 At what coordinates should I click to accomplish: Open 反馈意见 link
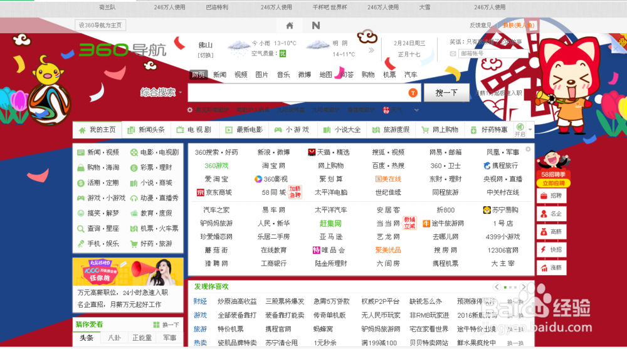480,25
